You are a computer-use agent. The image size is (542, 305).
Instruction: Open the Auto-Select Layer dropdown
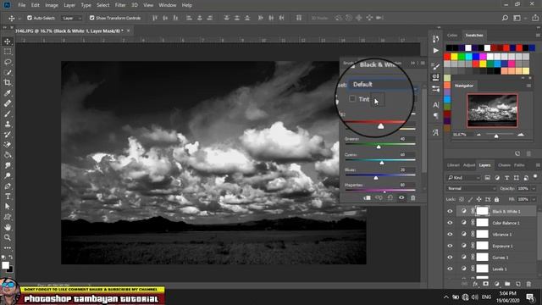(x=71, y=18)
